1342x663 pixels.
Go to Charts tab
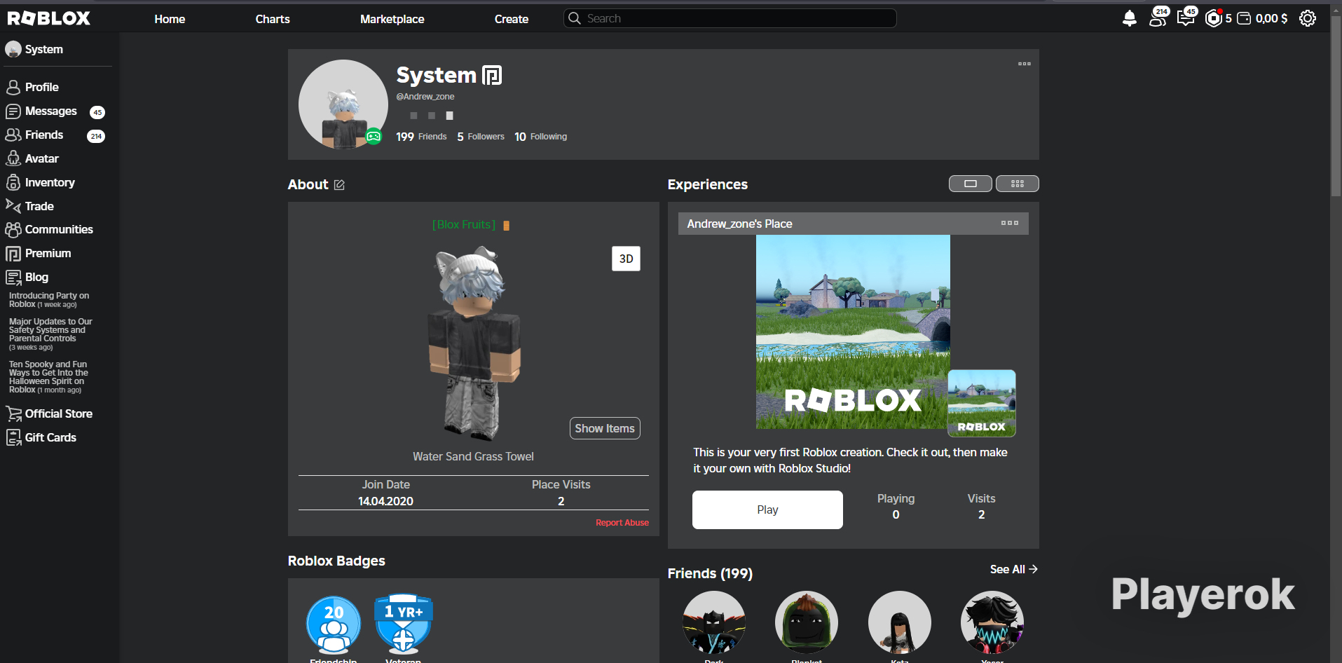pyautogui.click(x=273, y=19)
